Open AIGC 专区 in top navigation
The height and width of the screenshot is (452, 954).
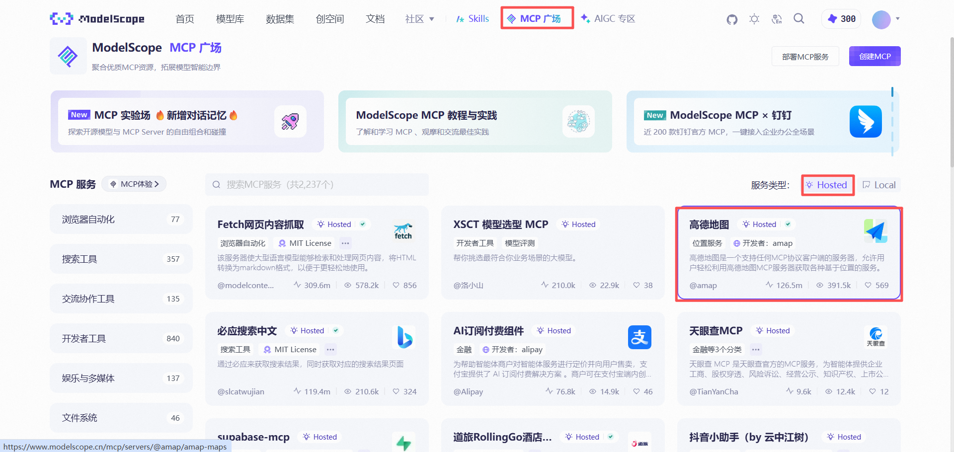[x=608, y=19]
